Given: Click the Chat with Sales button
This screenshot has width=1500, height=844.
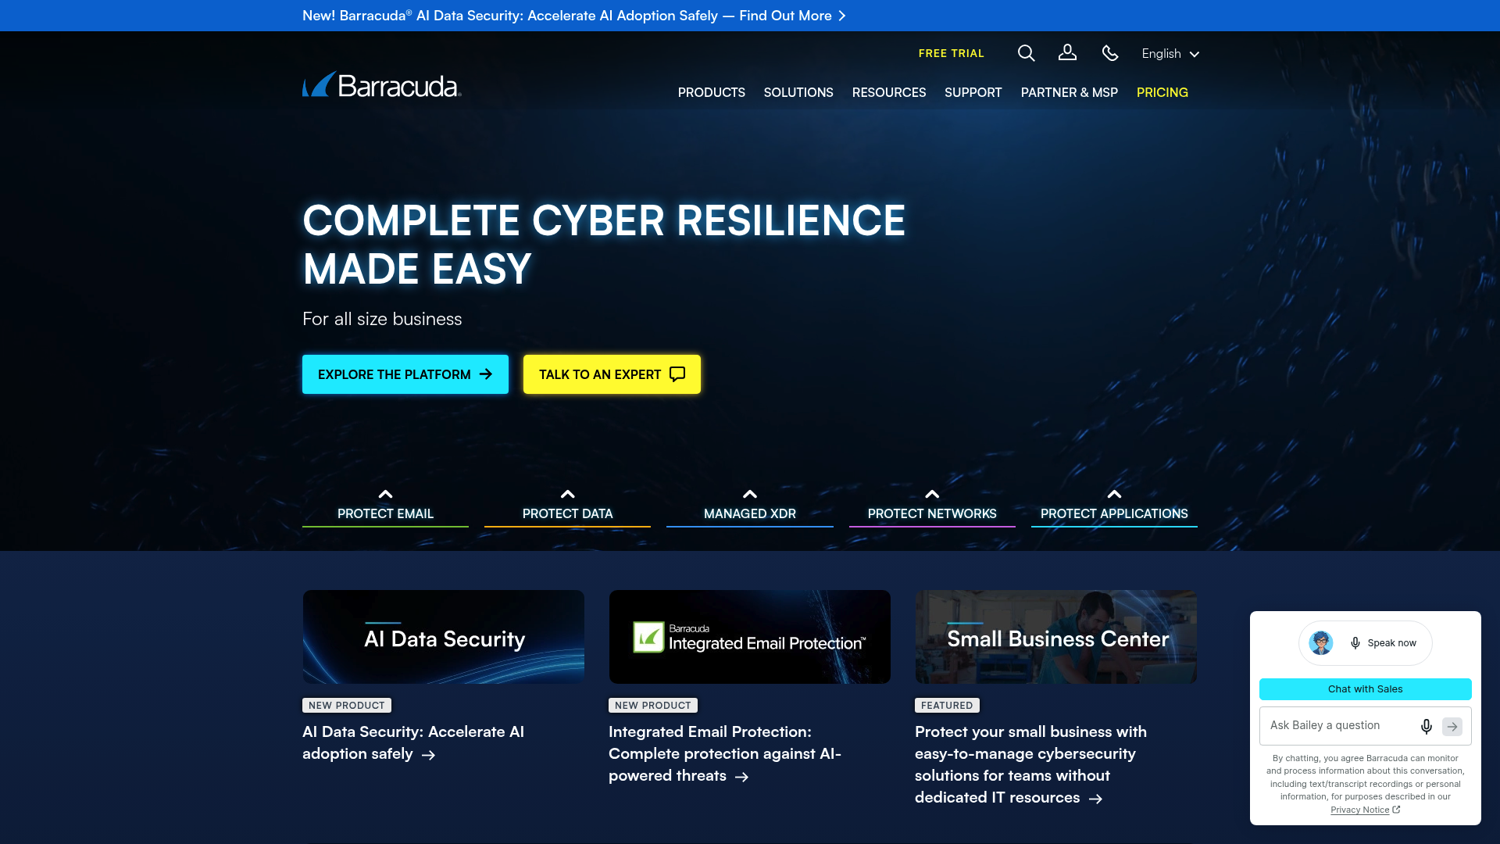Looking at the screenshot, I should [1365, 689].
